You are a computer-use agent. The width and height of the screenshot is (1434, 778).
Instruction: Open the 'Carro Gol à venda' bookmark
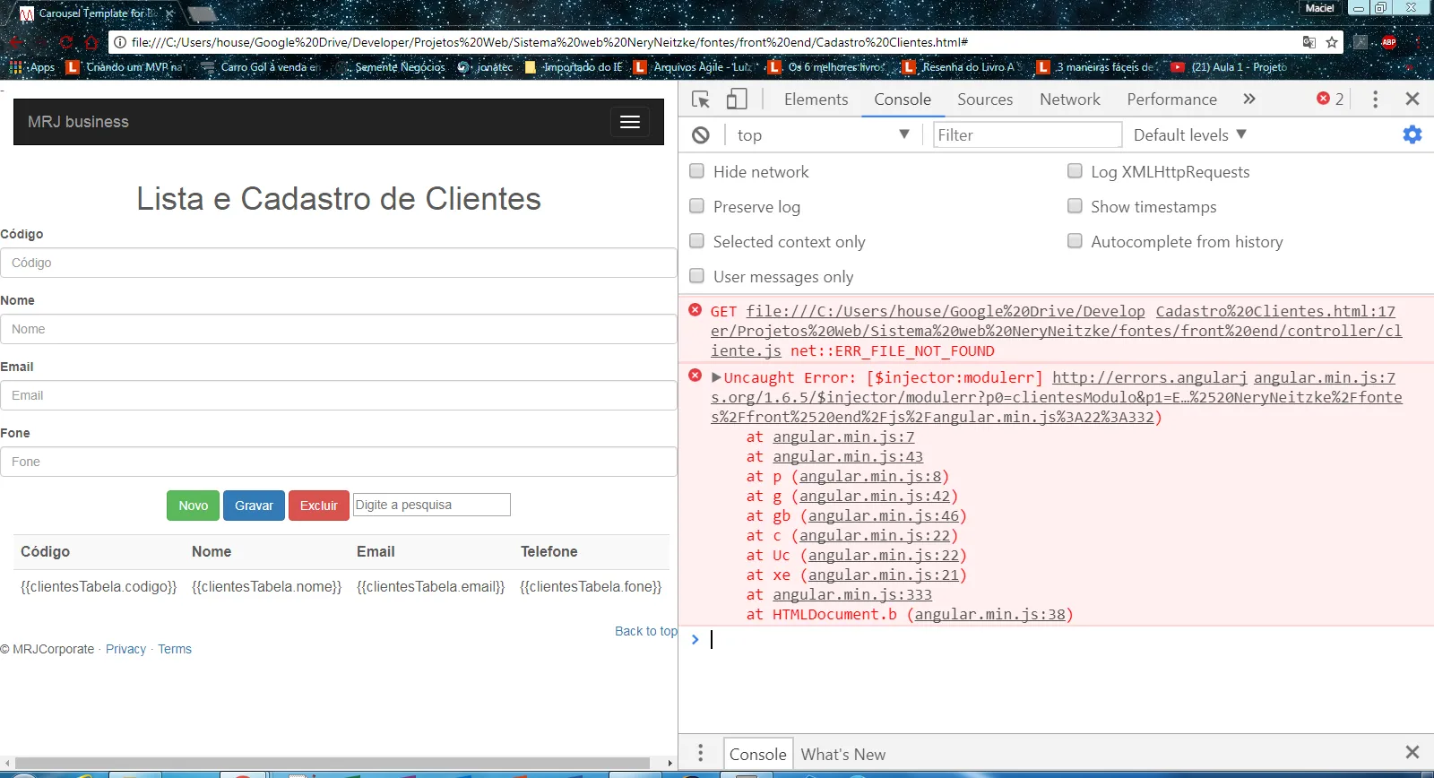tap(261, 67)
